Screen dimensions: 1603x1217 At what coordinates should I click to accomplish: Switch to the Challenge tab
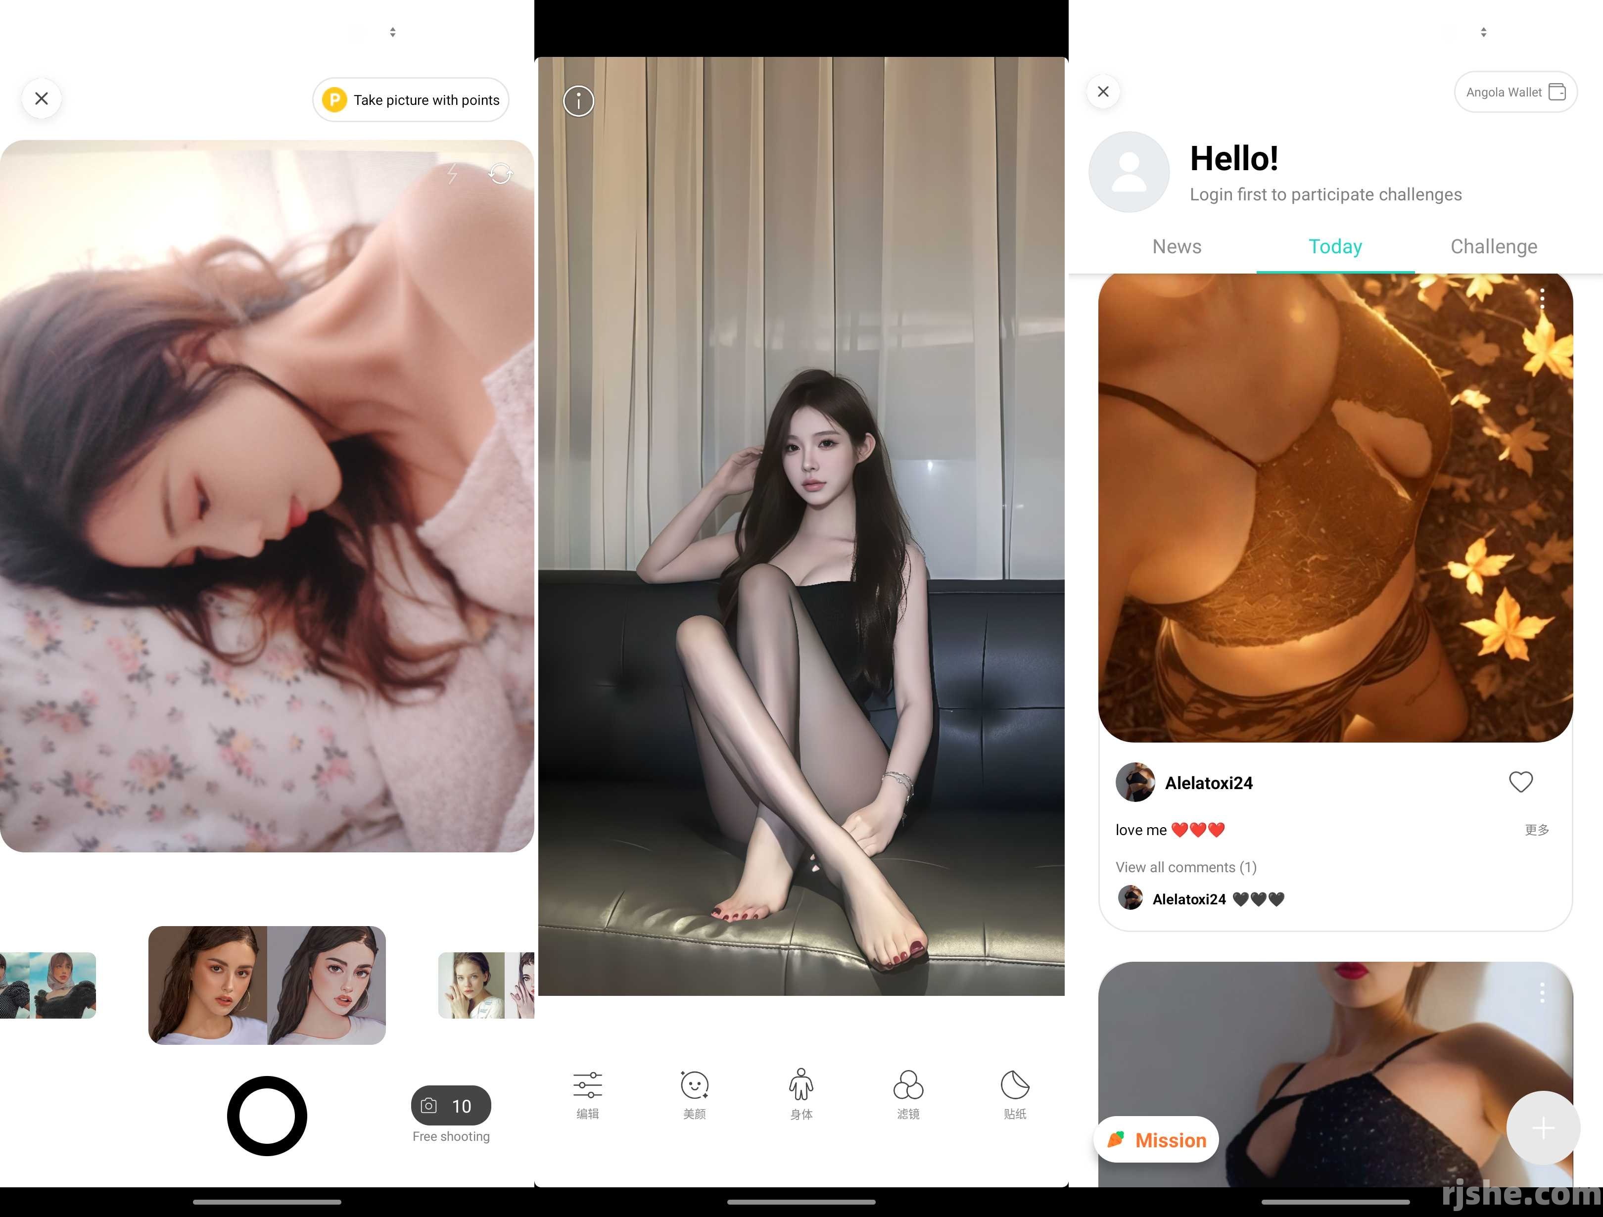tap(1493, 245)
